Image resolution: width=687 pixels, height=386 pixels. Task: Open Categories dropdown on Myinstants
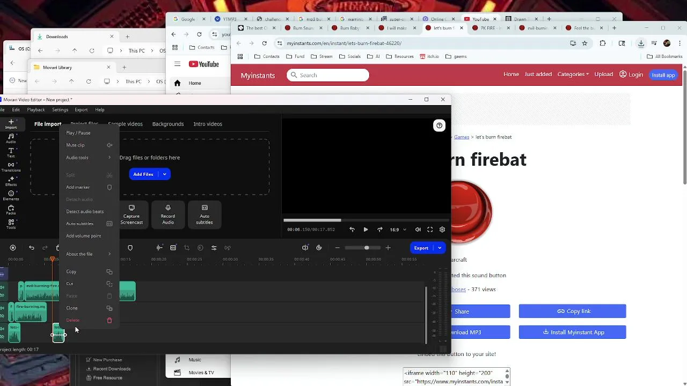pos(573,75)
